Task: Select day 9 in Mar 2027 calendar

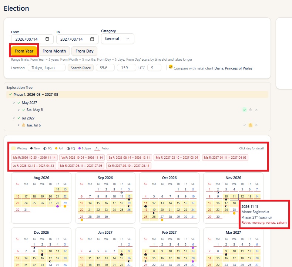Action: pos(226,251)
